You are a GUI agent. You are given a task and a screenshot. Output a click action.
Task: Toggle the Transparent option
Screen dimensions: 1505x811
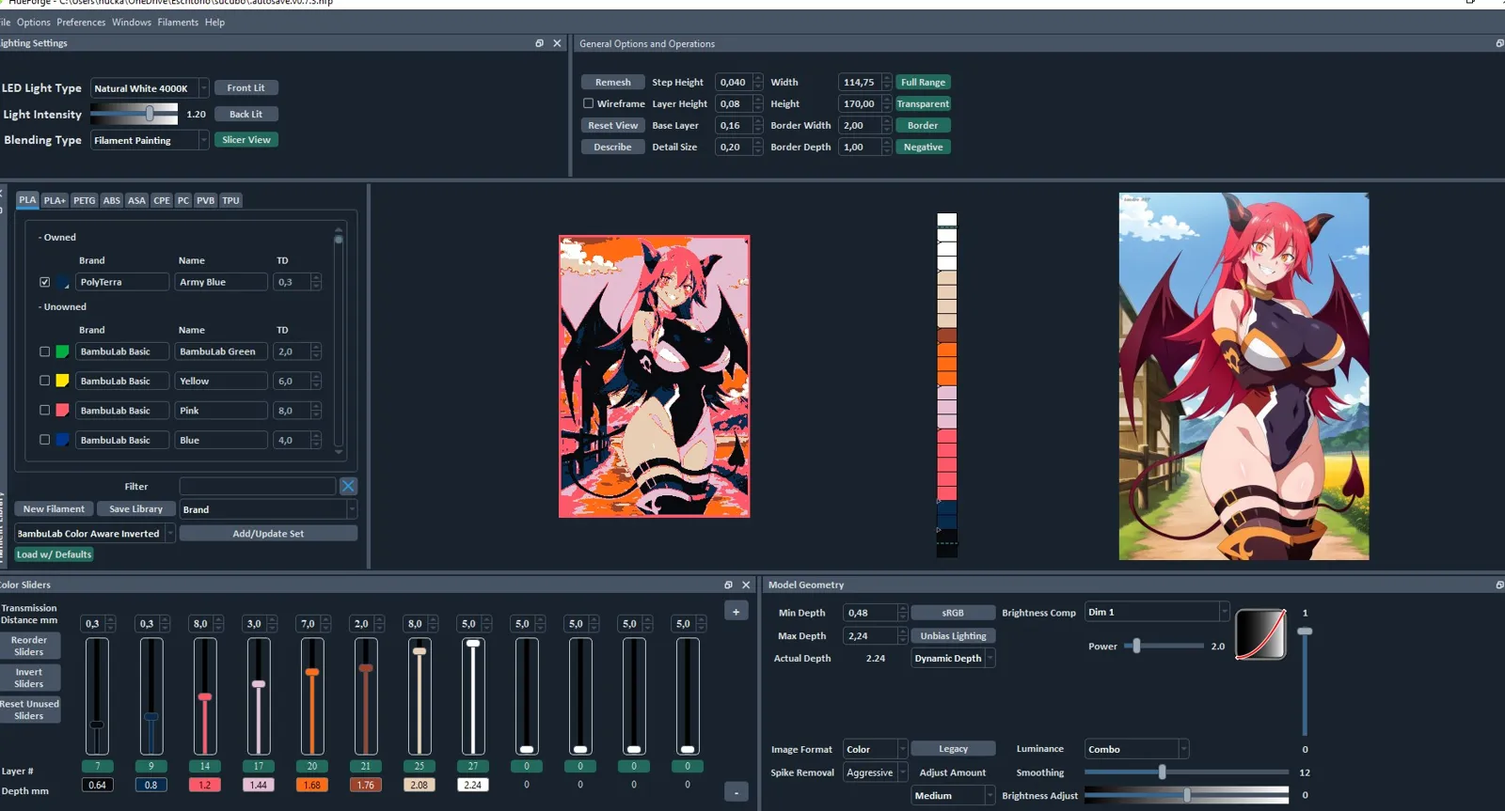pyautogui.click(x=923, y=103)
